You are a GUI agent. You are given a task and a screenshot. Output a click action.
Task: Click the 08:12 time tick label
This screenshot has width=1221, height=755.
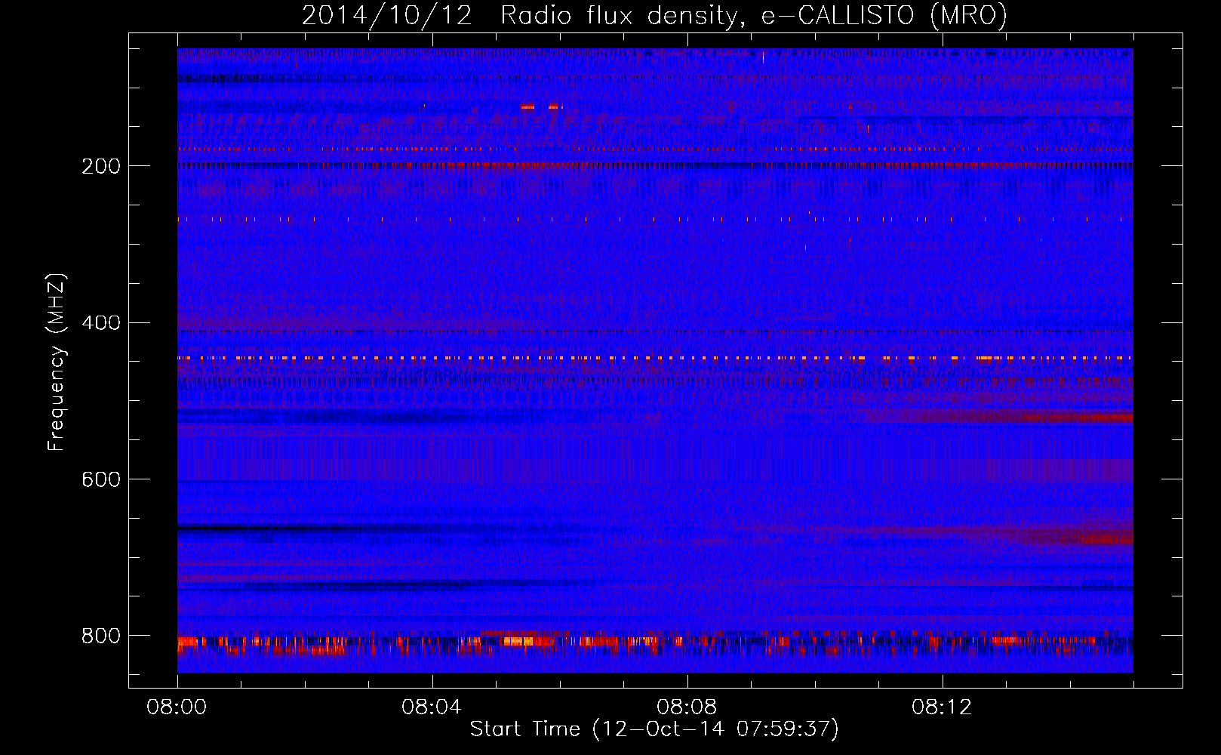click(942, 707)
